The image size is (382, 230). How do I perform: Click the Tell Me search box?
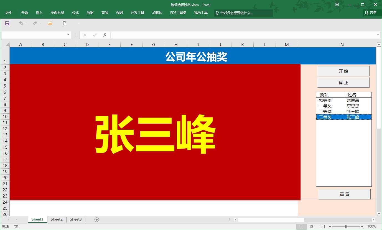point(243,13)
